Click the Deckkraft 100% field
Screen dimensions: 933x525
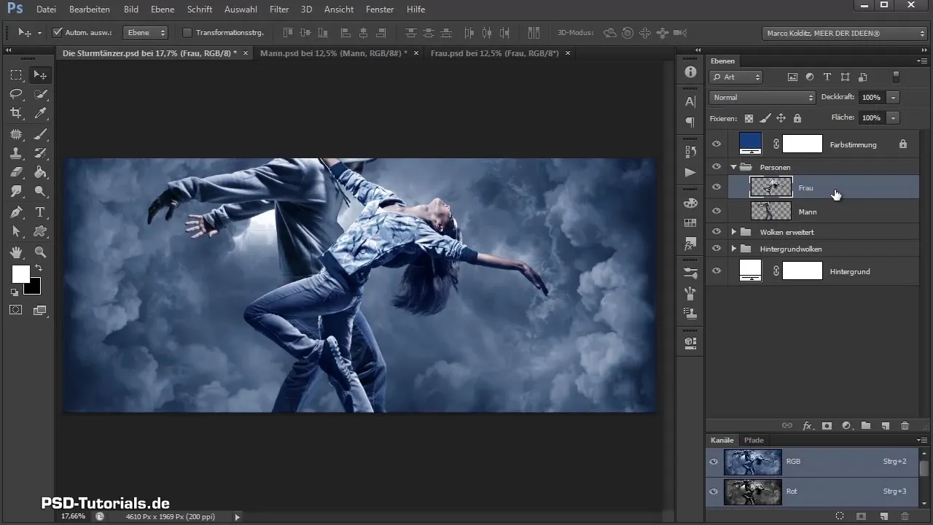(872, 97)
